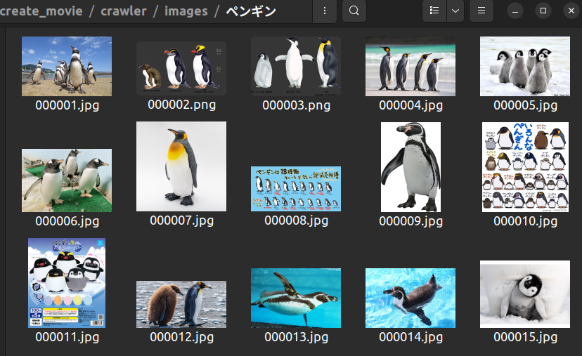
Task: Select thumbnail of 000009.jpg
Action: click(x=411, y=167)
